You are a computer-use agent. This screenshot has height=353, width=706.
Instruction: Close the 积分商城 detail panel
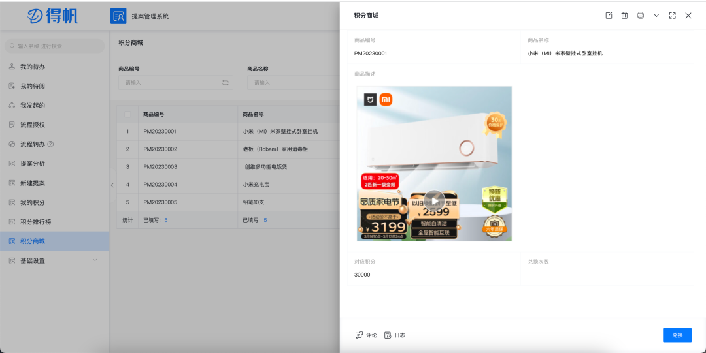pos(688,16)
